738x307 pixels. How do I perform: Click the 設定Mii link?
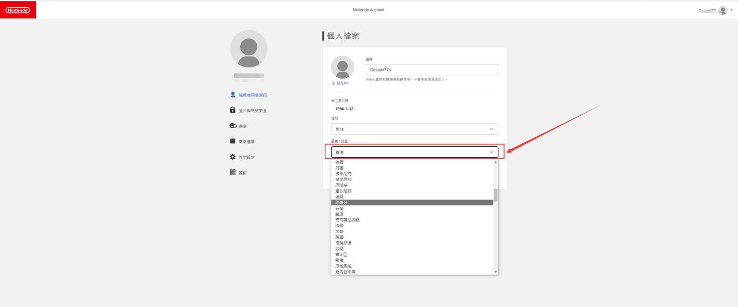click(x=343, y=83)
